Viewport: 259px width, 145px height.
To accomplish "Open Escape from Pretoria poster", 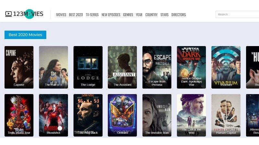I will pos(157,67).
